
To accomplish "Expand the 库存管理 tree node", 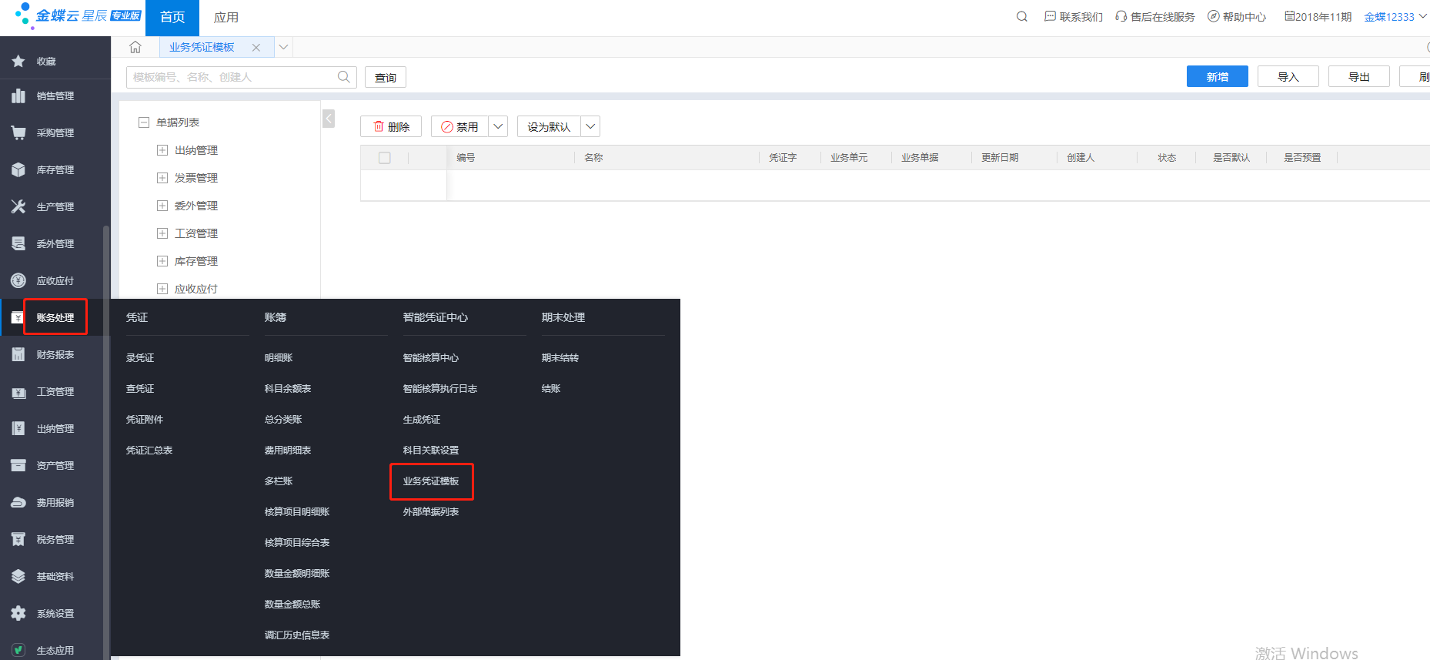I will click(x=162, y=261).
